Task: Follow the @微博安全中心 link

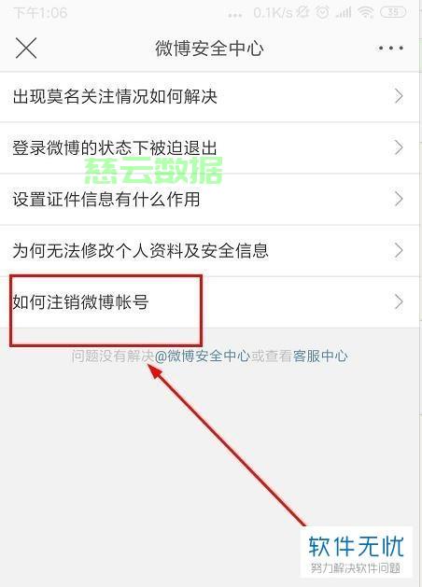Action: point(203,356)
